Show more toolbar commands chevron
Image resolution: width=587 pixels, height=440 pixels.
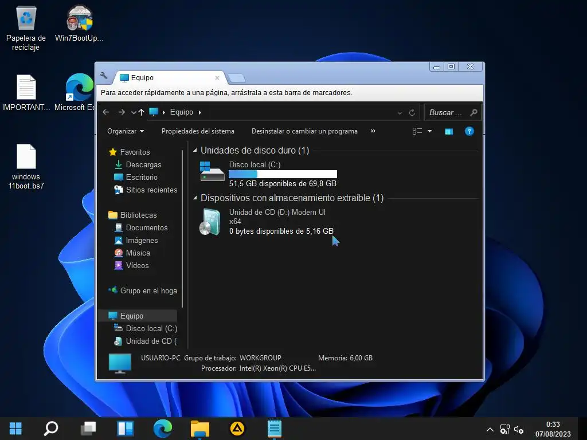[373, 131]
